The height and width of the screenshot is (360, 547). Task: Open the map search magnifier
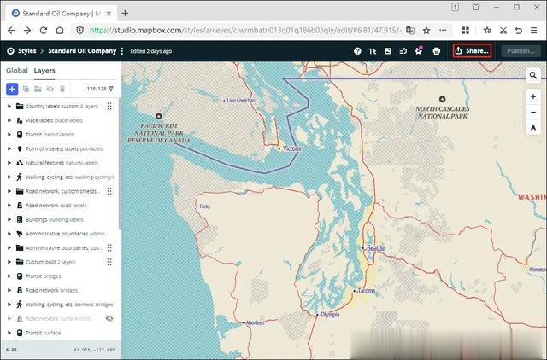(533, 75)
